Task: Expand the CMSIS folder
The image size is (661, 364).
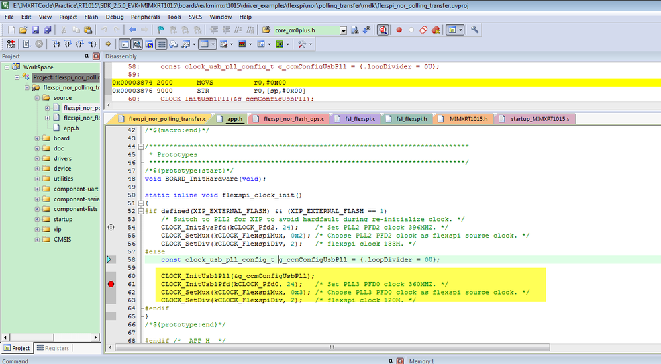Action: click(x=37, y=240)
